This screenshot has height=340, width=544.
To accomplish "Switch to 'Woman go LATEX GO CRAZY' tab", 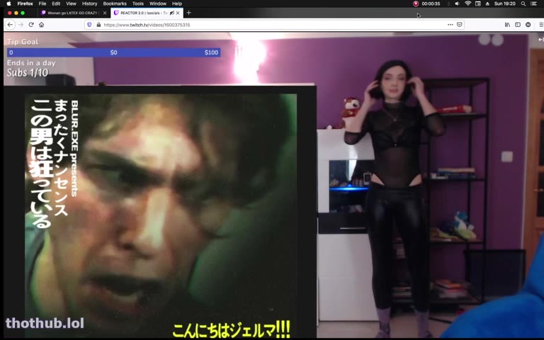I will 73,13.
